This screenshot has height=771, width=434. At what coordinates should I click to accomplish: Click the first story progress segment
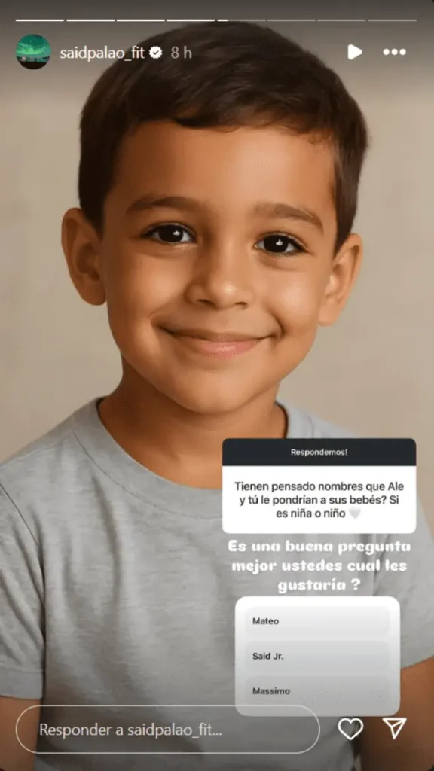coord(40,20)
